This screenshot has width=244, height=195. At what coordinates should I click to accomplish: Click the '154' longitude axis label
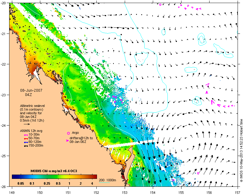(x=153, y=193)
